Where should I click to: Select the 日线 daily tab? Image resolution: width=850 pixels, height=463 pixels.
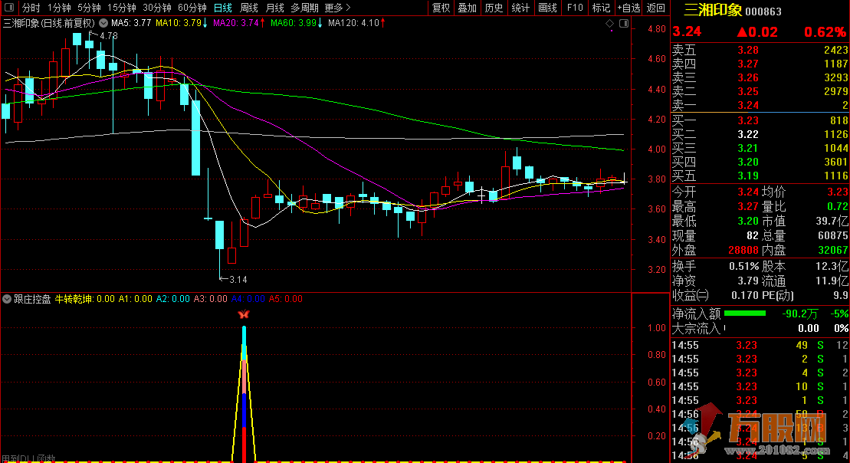pos(223,8)
